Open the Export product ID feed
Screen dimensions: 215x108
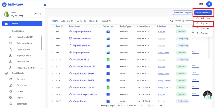click(x=83, y=32)
